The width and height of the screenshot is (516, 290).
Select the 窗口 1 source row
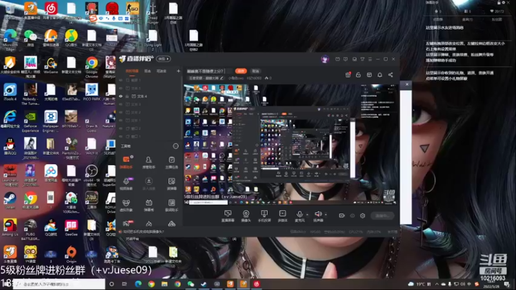pos(150,137)
